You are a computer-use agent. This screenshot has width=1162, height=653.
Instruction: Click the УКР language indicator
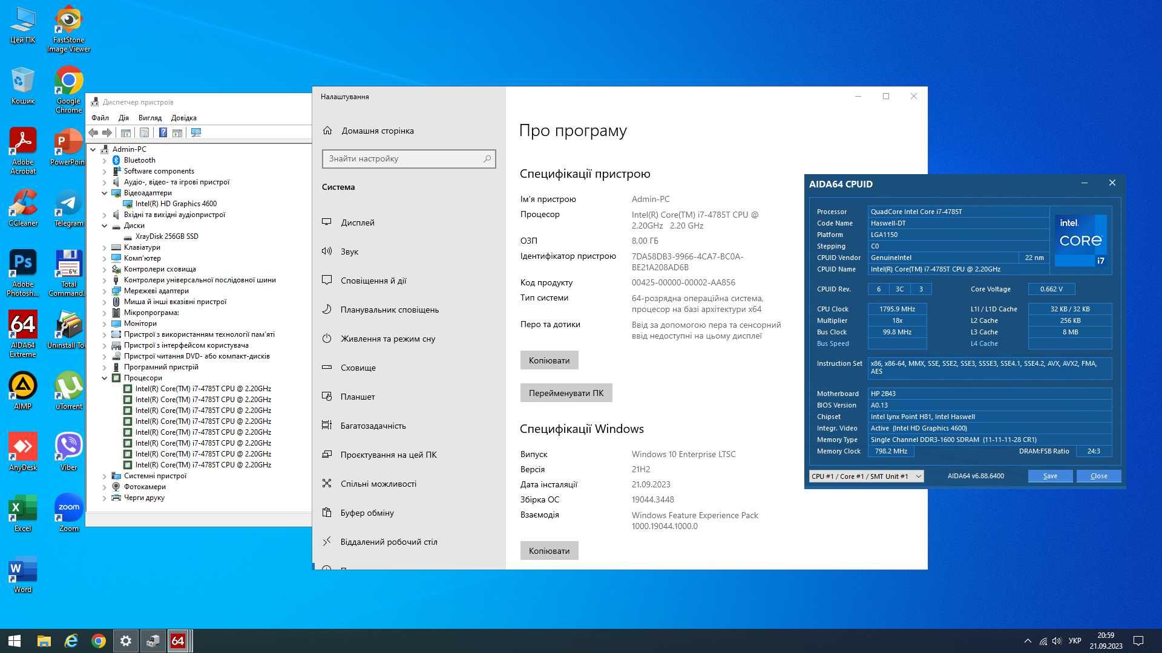tap(1075, 641)
